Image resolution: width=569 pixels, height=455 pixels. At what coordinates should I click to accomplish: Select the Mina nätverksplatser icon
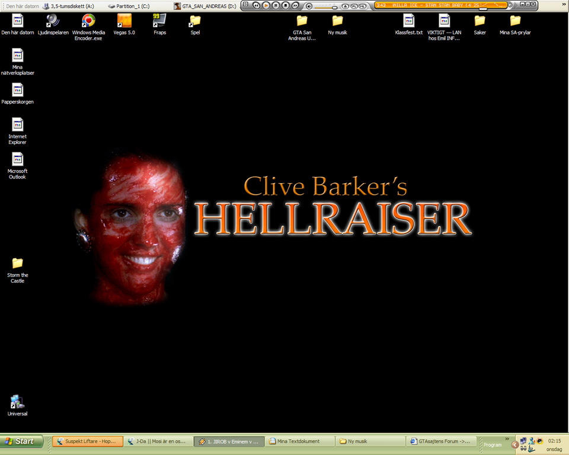coord(17,62)
